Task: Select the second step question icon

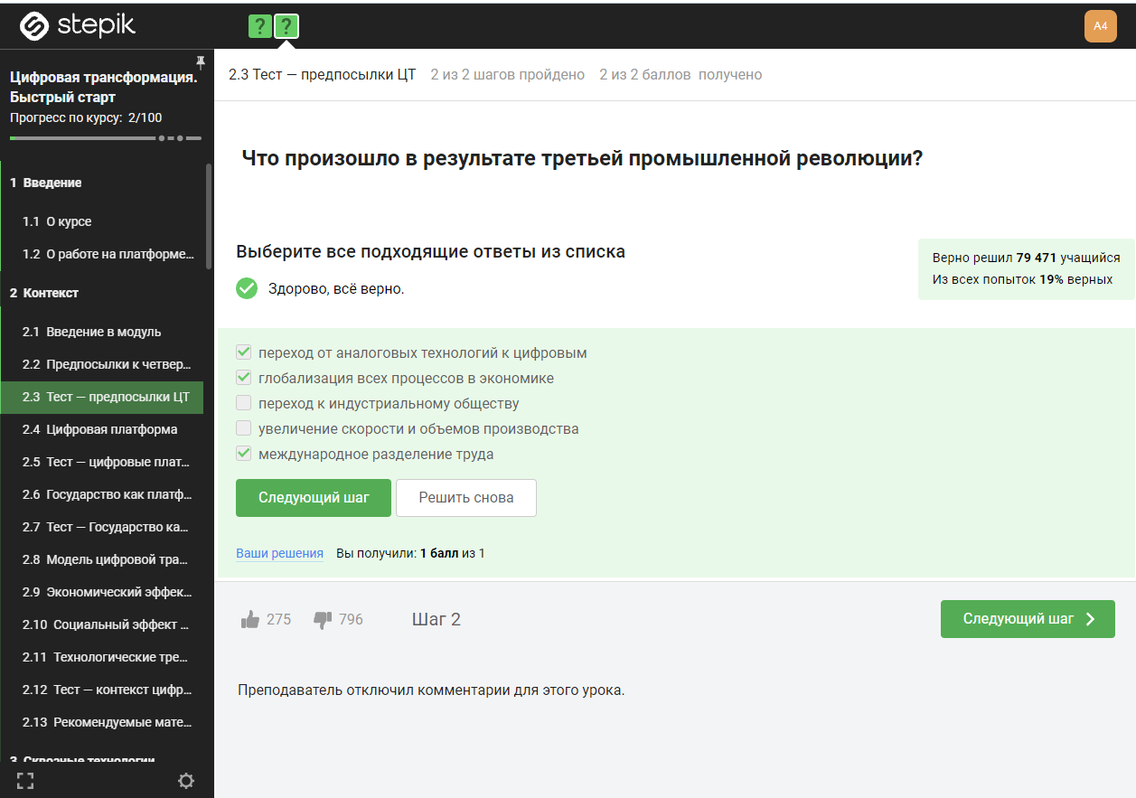Action: [x=286, y=26]
